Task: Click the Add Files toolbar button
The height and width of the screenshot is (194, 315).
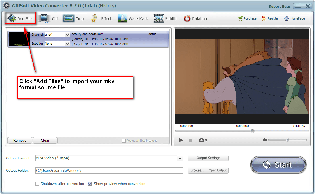Action: [20, 18]
